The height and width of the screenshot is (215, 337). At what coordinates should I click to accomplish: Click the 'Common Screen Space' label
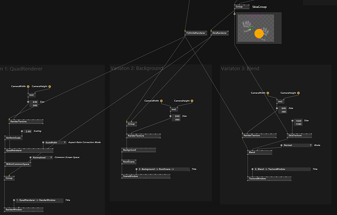click(x=67, y=157)
